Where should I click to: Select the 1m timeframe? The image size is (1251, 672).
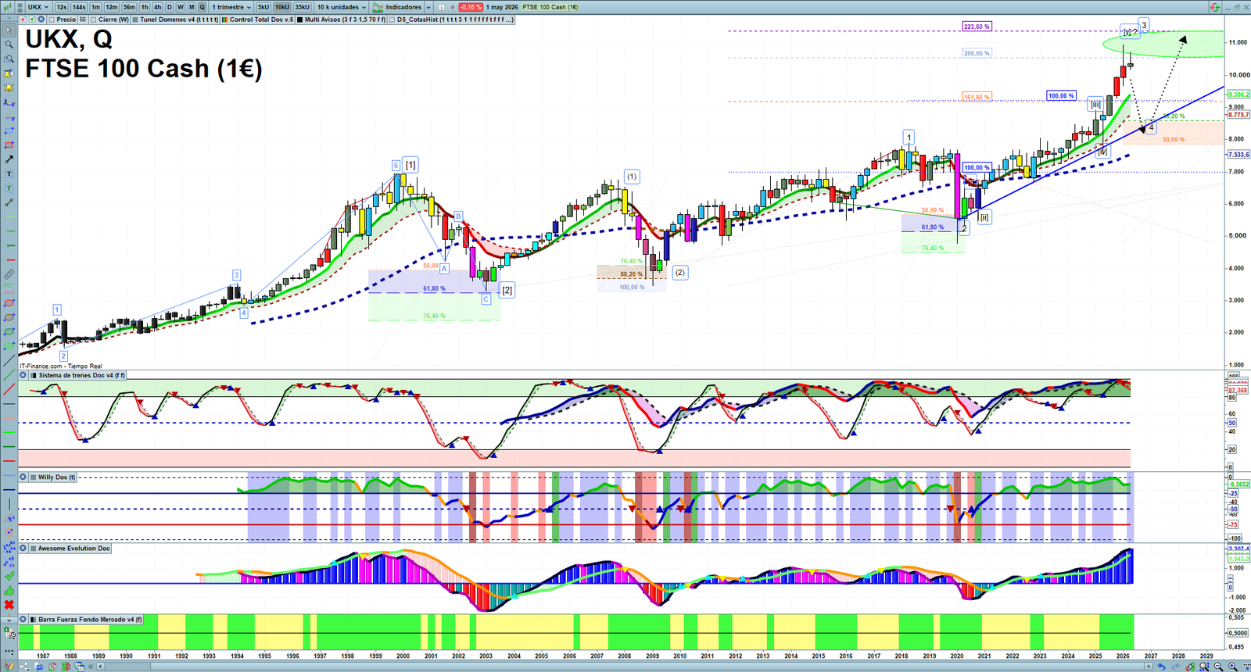[95, 7]
